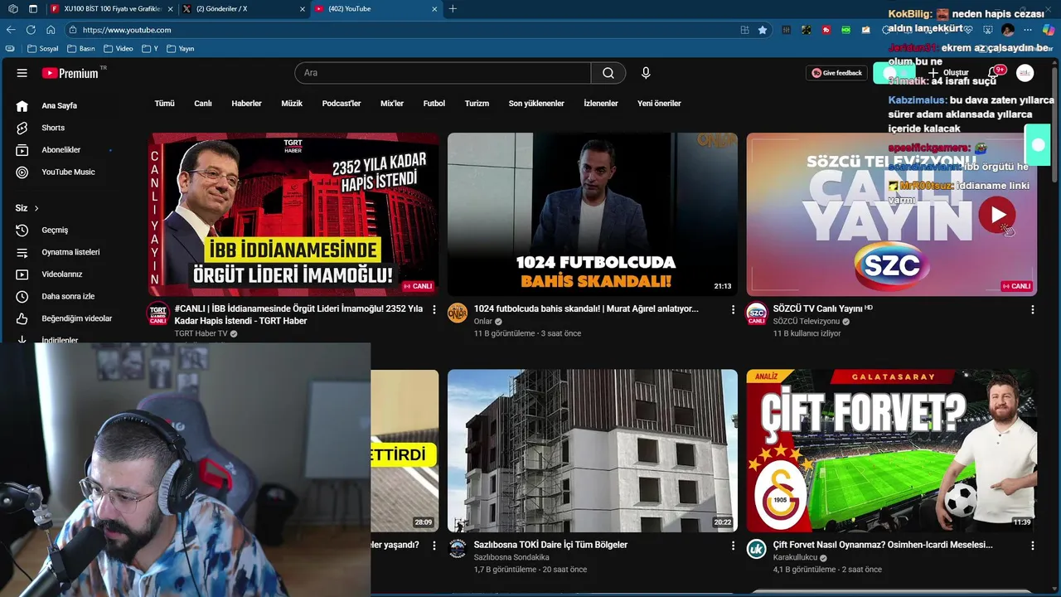Open the Video bookmarks folder
This screenshot has width=1061, height=597.
pyautogui.click(x=117, y=49)
